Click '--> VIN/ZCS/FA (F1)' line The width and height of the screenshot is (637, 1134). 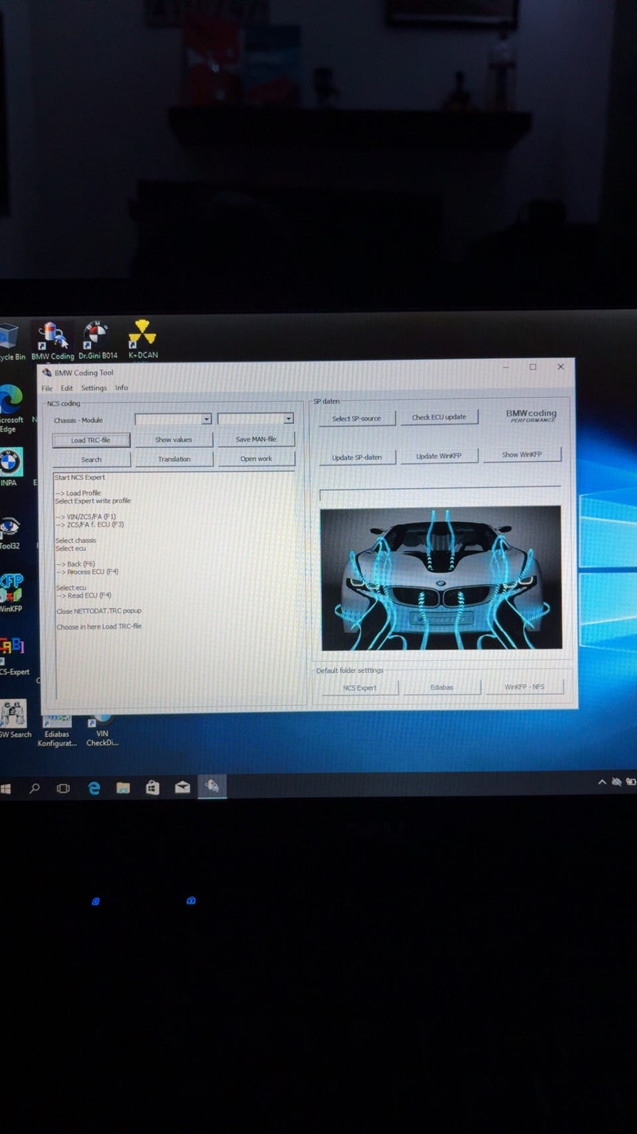pos(86,517)
